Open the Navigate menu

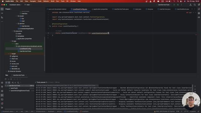pos(33,1)
